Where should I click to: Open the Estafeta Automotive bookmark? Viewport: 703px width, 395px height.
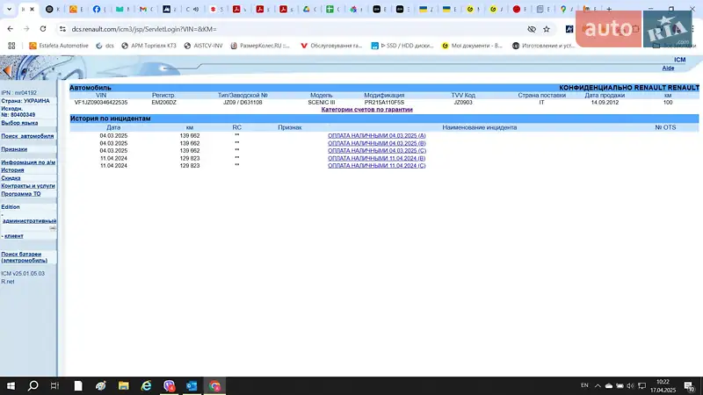[60, 45]
